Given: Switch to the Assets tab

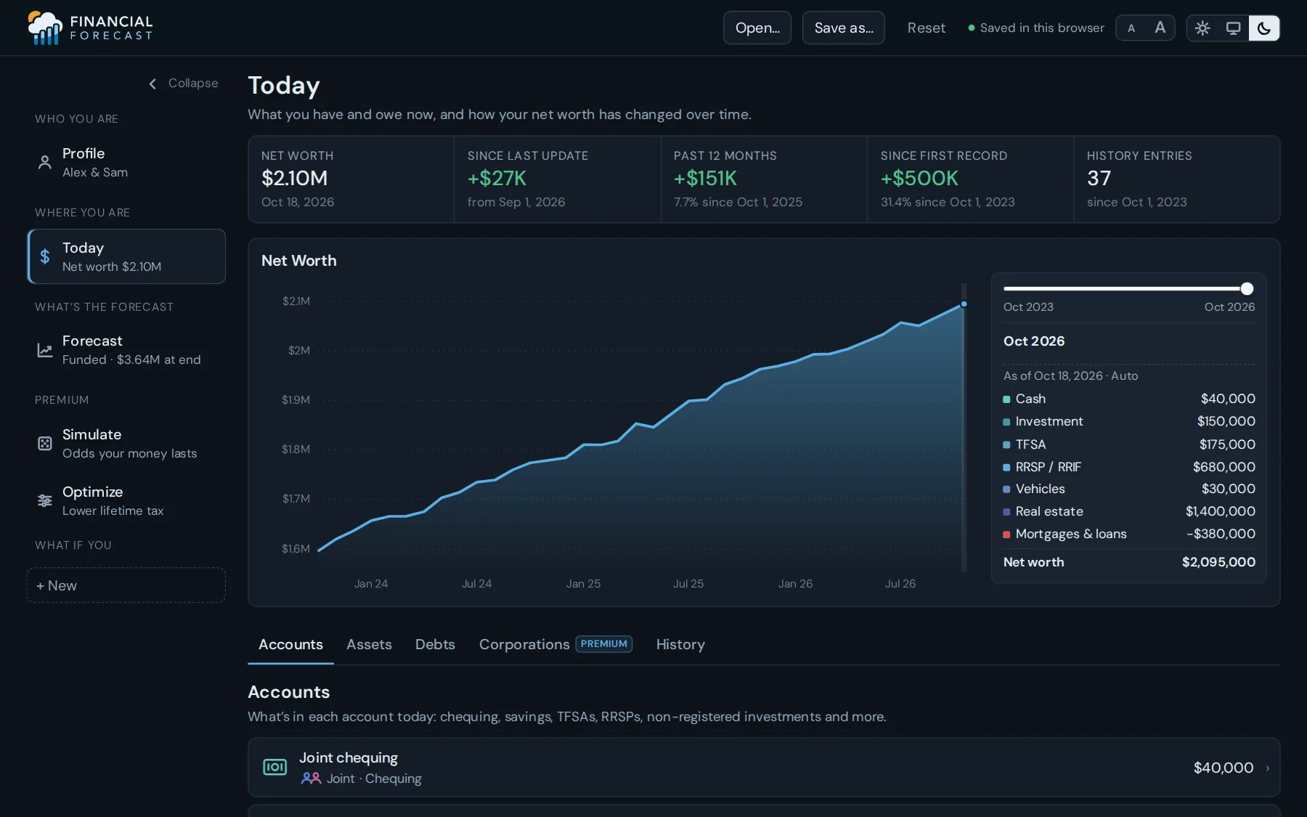Looking at the screenshot, I should 369,644.
